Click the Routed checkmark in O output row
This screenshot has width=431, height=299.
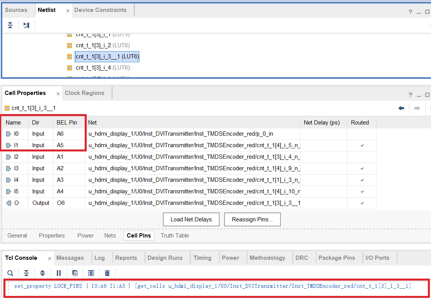[x=362, y=203]
